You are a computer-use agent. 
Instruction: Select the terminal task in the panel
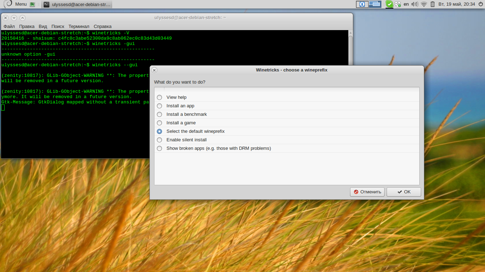pos(77,4)
